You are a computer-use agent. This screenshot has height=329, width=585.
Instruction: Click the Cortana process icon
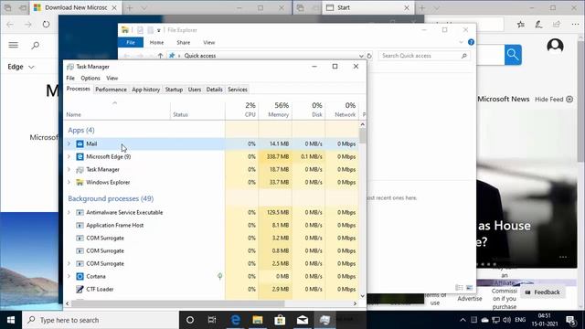click(80, 276)
